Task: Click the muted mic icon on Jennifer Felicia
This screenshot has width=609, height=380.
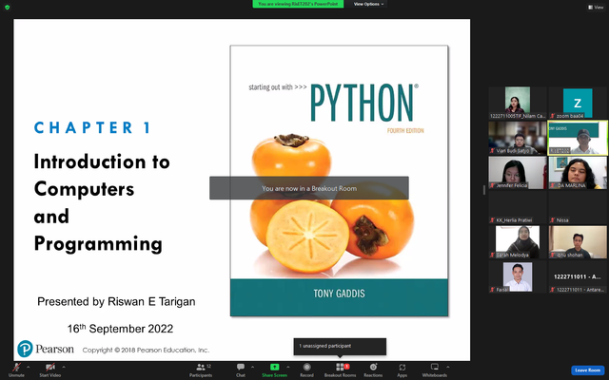Action: pos(492,185)
